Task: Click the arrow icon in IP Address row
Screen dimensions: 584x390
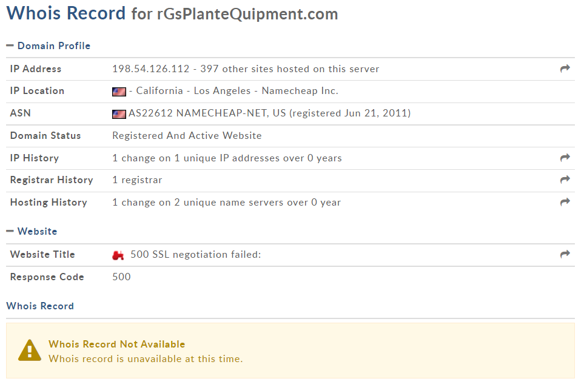Action: point(565,69)
